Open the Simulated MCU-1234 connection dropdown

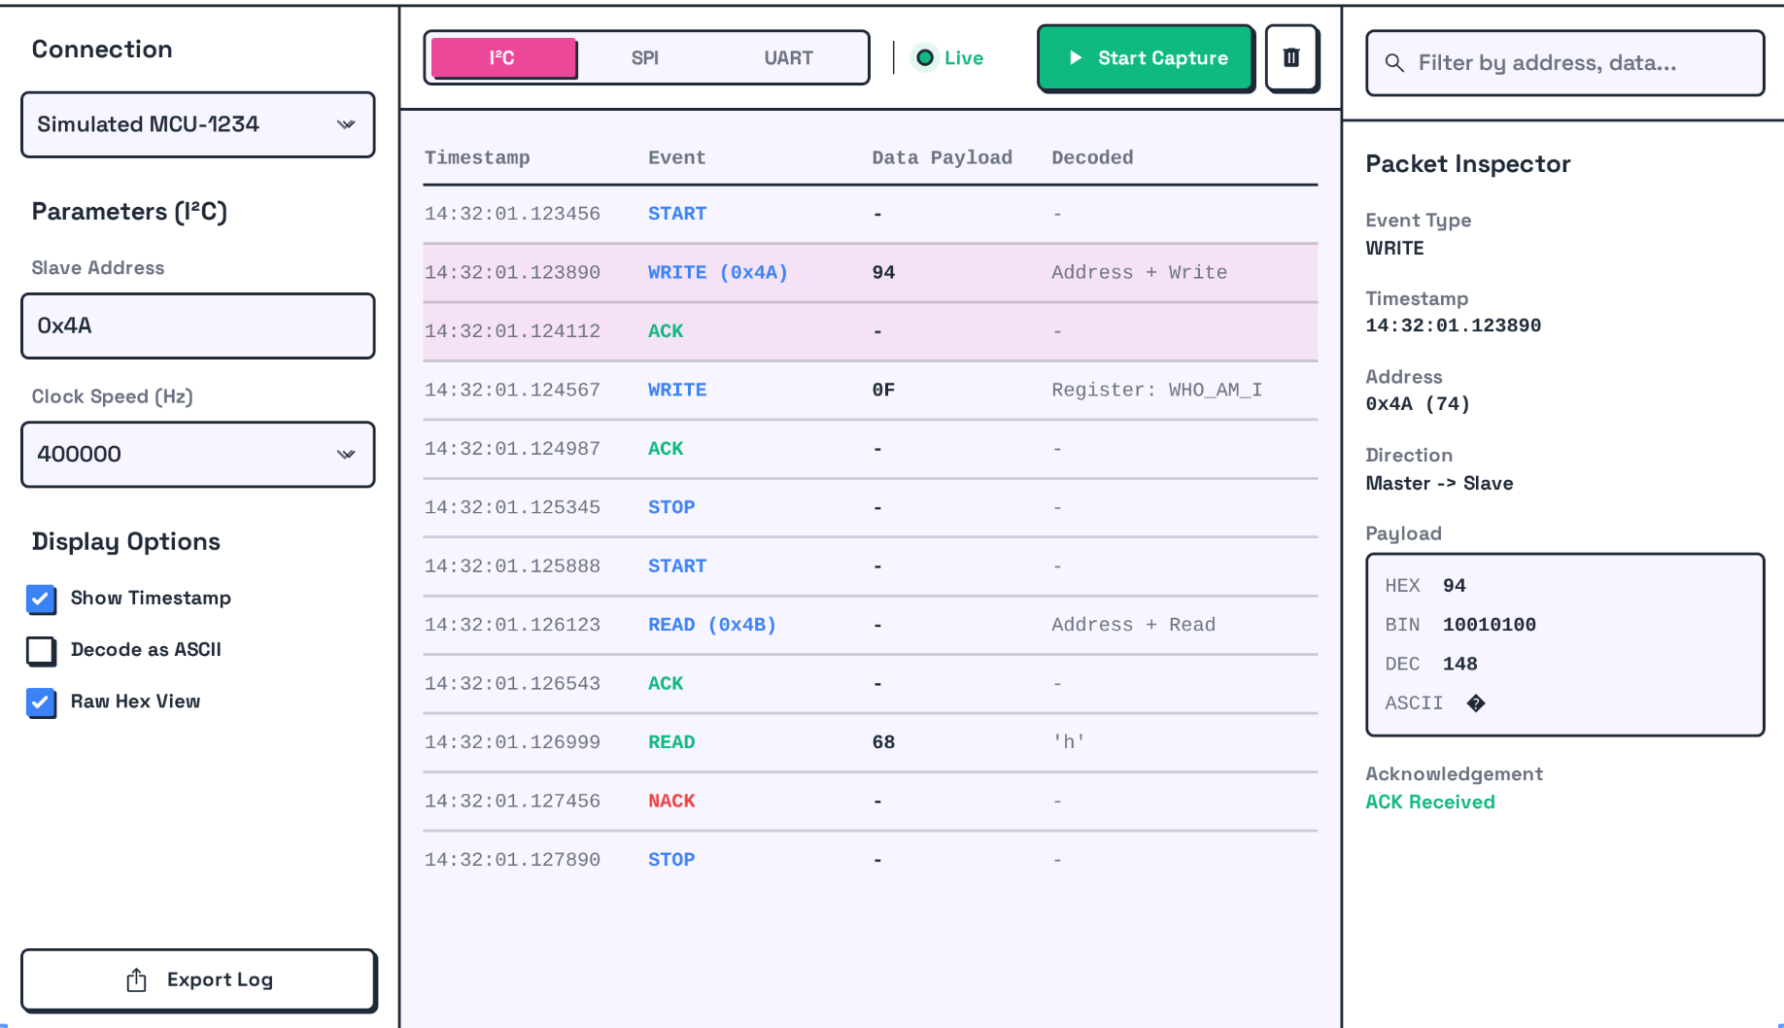pos(198,124)
